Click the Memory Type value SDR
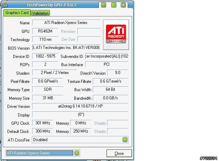The height and width of the screenshot is (161, 219). (x=48, y=89)
